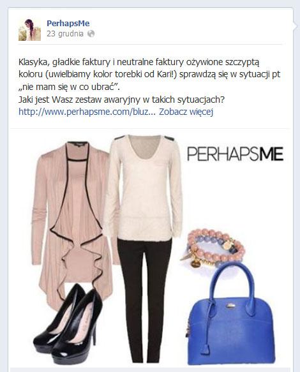Click the handbag's metal logo plate

tap(230, 305)
